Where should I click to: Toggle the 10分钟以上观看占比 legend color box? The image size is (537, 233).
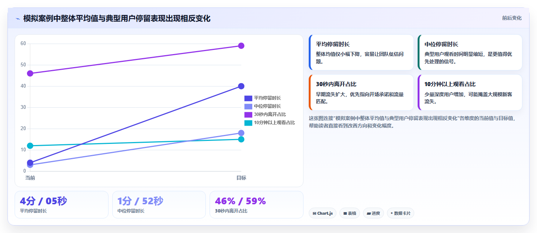[x=248, y=123]
